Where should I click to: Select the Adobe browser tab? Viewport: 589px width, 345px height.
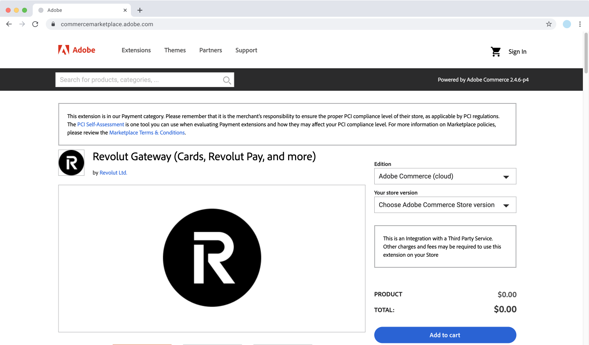click(82, 10)
